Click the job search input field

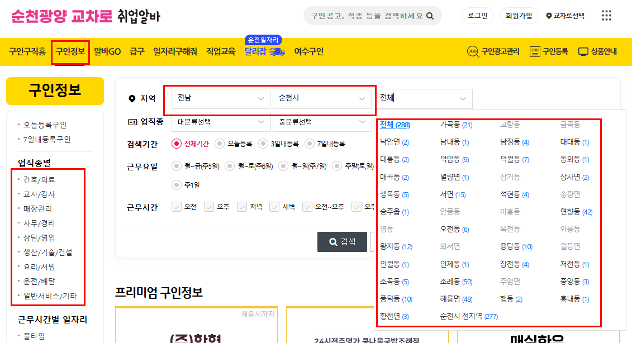(363, 15)
